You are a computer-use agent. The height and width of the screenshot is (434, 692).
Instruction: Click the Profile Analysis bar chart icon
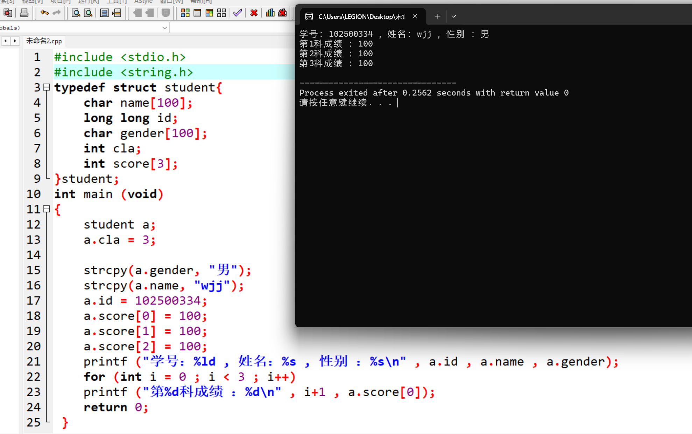(270, 13)
